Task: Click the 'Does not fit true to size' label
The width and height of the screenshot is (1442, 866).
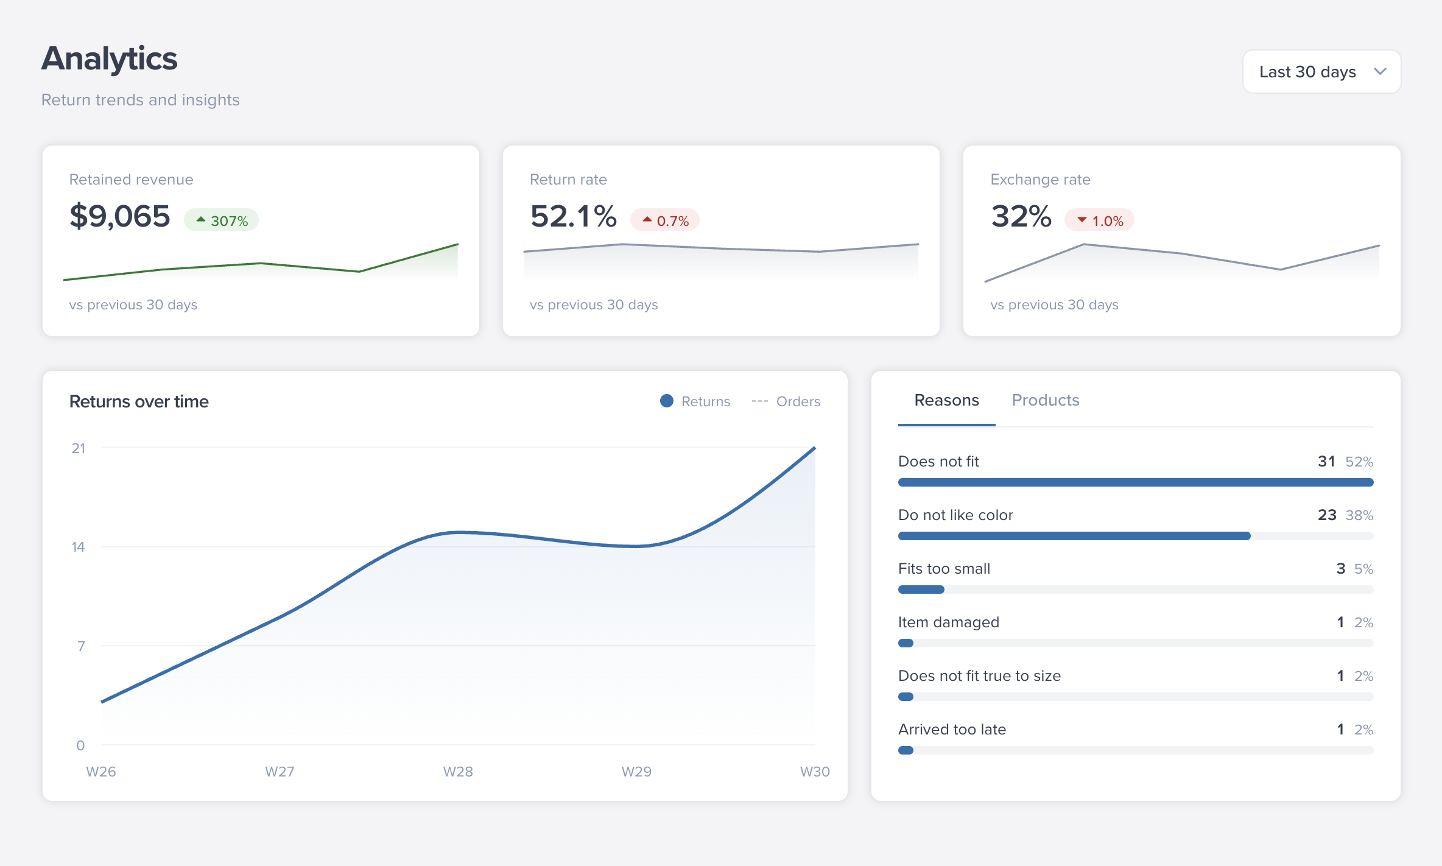Action: coord(979,676)
